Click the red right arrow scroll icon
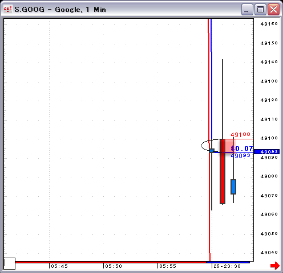Screen dimensions: 283x273 point(275,265)
